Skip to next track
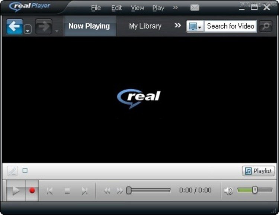The height and width of the screenshot is (215, 279). tap(85, 191)
